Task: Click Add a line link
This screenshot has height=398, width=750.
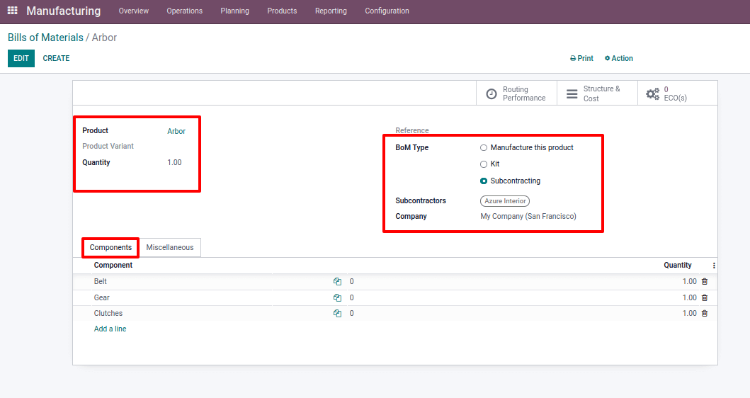Action: [x=110, y=329]
